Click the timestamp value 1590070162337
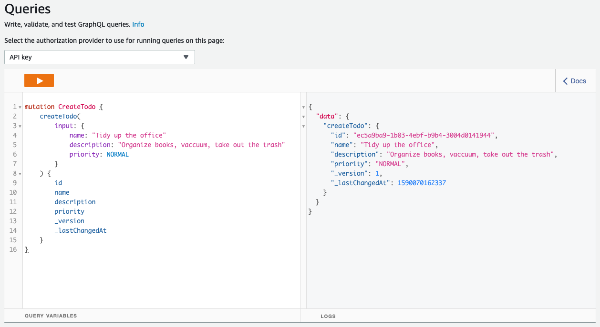This screenshot has width=600, height=327. 422,183
